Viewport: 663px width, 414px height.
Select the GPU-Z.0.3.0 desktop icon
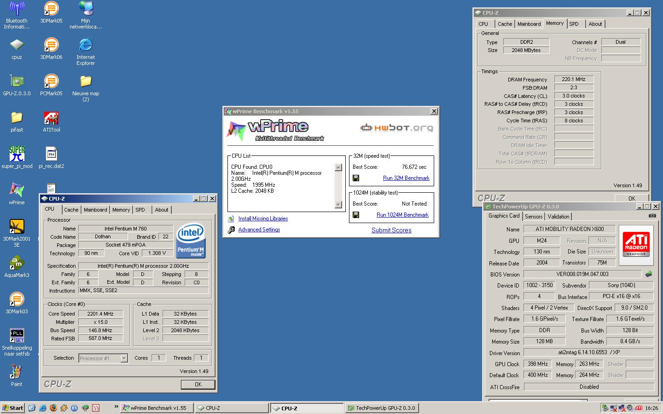[17, 85]
